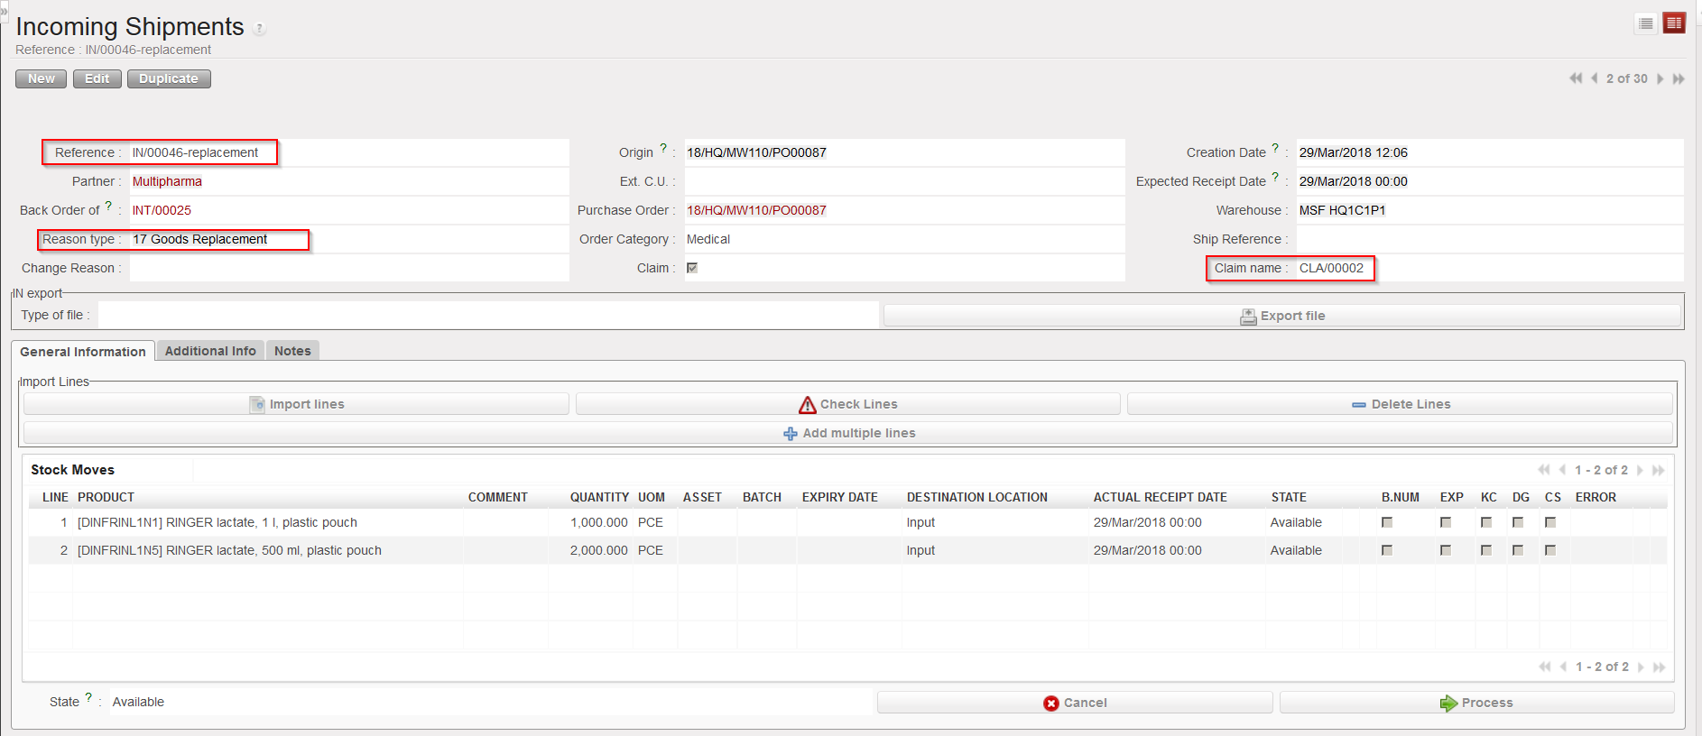Toggle CS checkbox on line 2
Image resolution: width=1702 pixels, height=736 pixels.
1550,550
